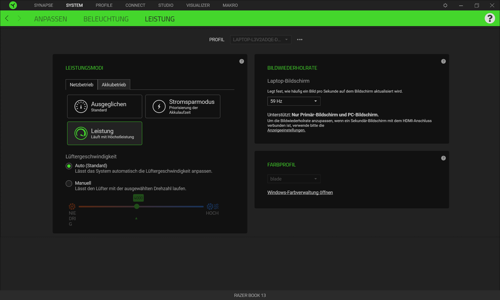Image resolution: width=500 pixels, height=300 pixels.
Task: Click the Razer logo icon
Action: (x=13, y=5)
